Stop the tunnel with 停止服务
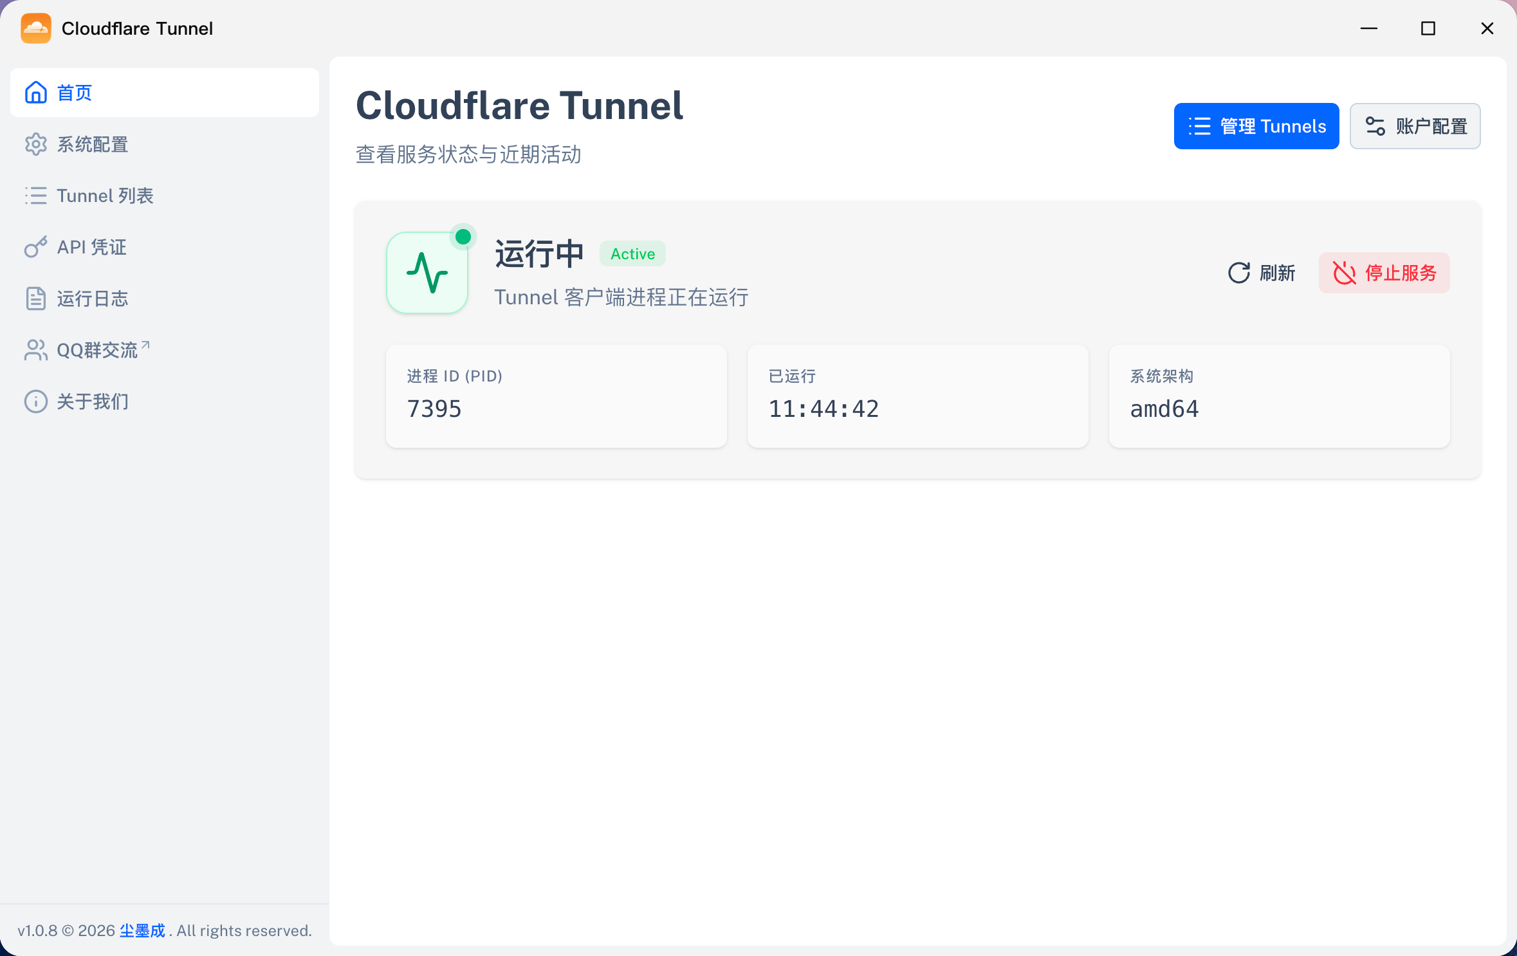 pos(1384,273)
